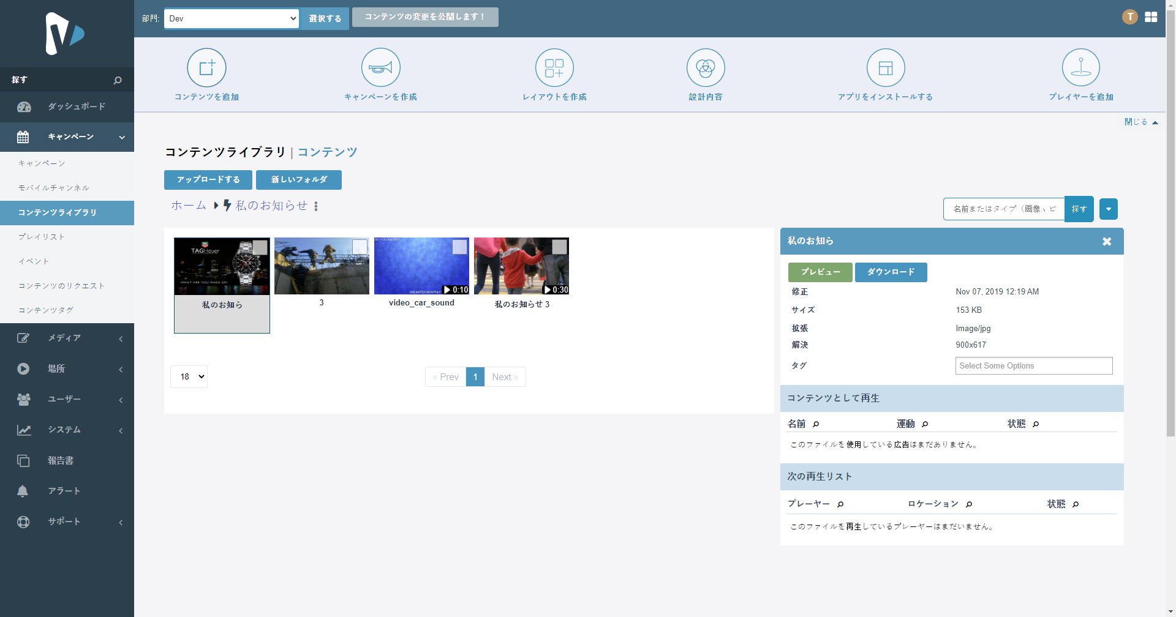The height and width of the screenshot is (617, 1176).
Task: Check the box on 私のお知らせ 3 video
Action: [559, 247]
